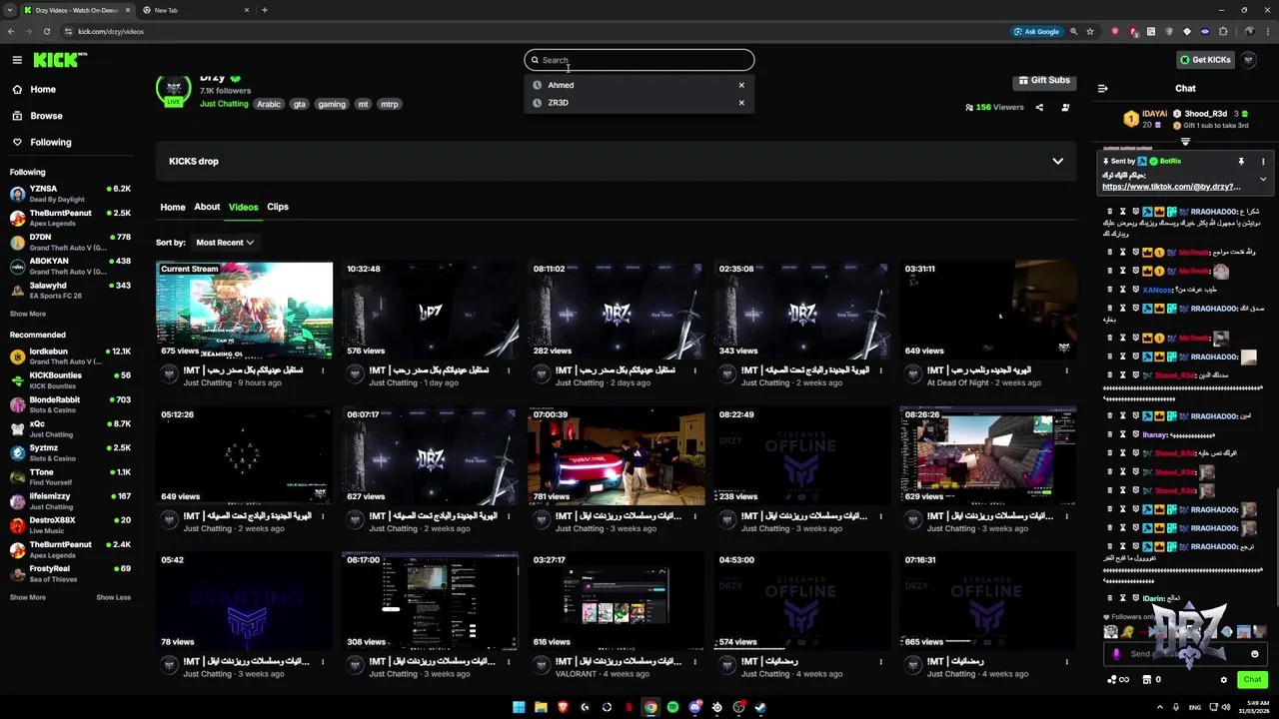Viewport: 1279px width, 719px height.
Task: Click the green Chat send button
Action: 1252,680
